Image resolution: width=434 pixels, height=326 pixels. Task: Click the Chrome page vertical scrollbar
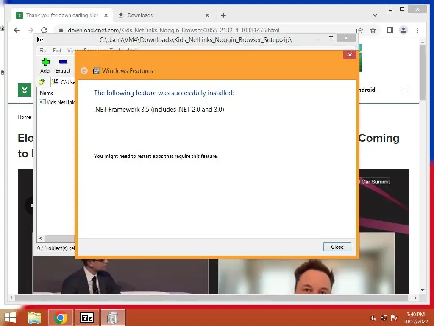(x=423, y=73)
